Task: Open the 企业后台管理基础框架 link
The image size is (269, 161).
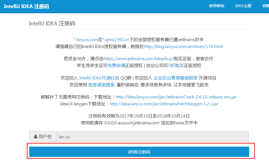Action: (176, 78)
